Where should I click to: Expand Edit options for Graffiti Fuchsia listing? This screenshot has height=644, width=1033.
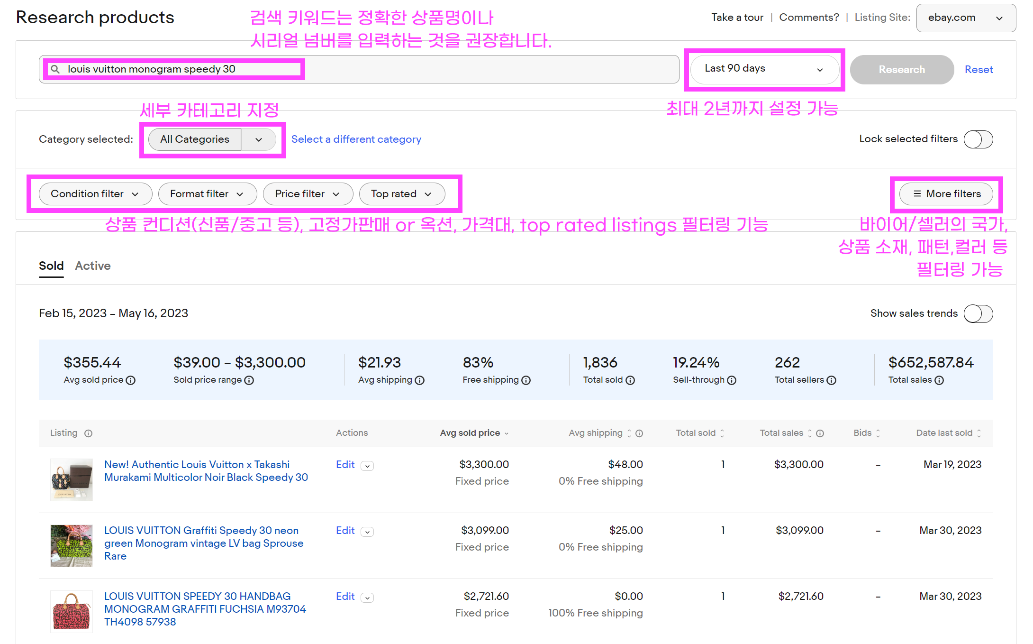(367, 598)
